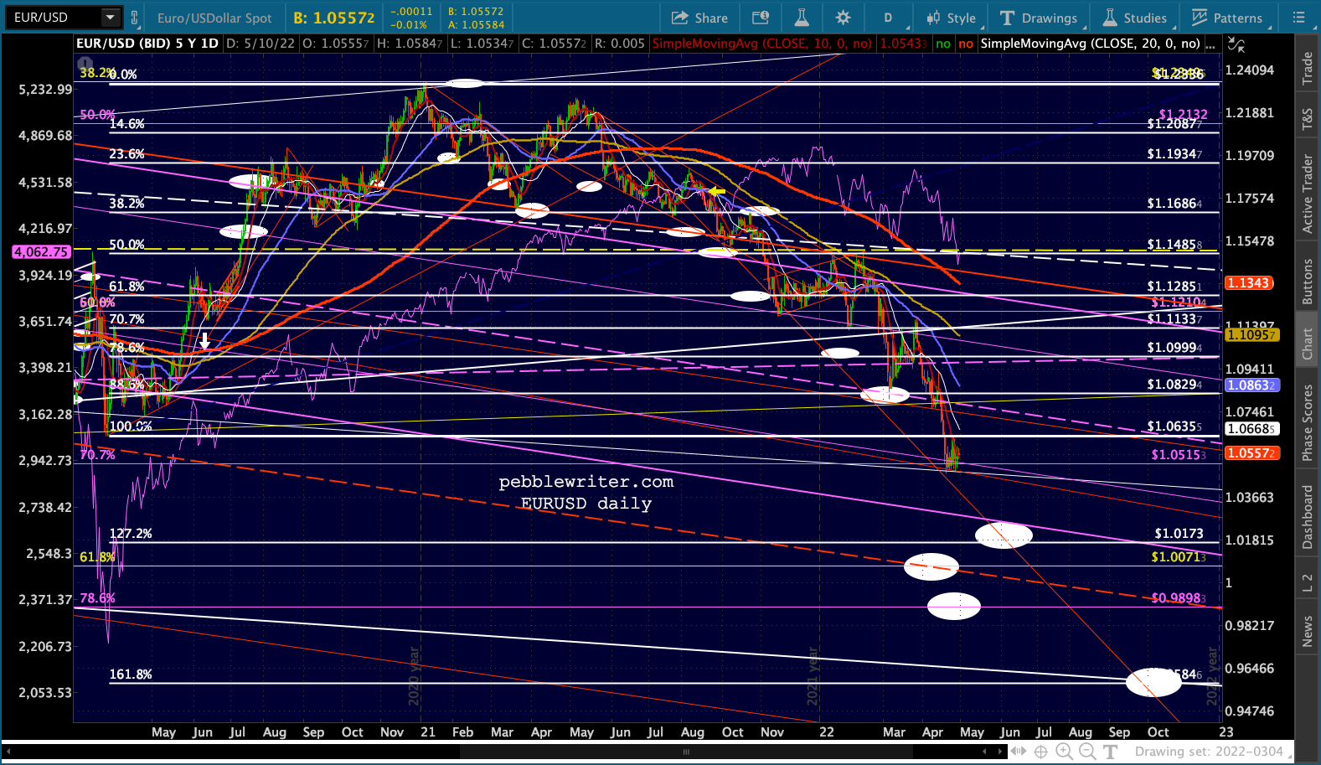Click the crosshair pan tool icon
The image size is (1321, 765).
[1042, 752]
